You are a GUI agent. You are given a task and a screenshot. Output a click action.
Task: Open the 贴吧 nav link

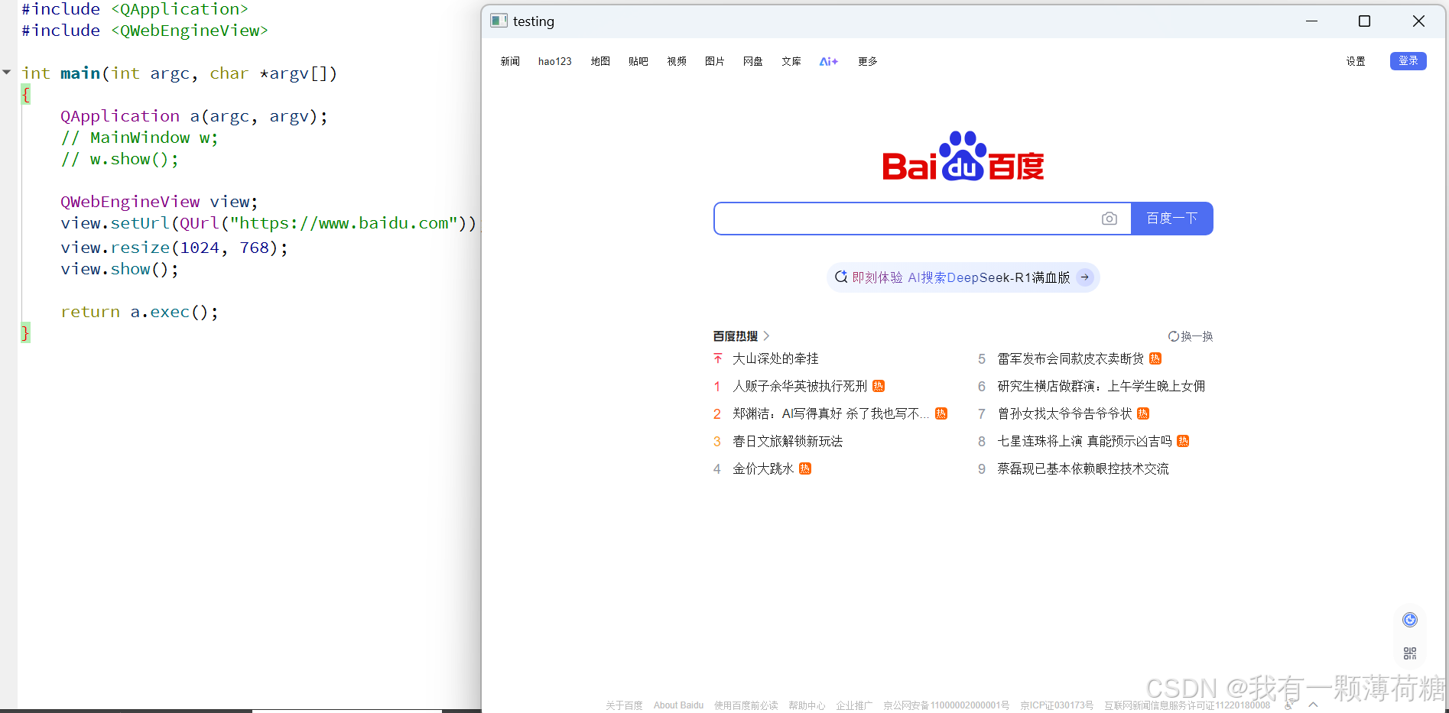(x=638, y=61)
